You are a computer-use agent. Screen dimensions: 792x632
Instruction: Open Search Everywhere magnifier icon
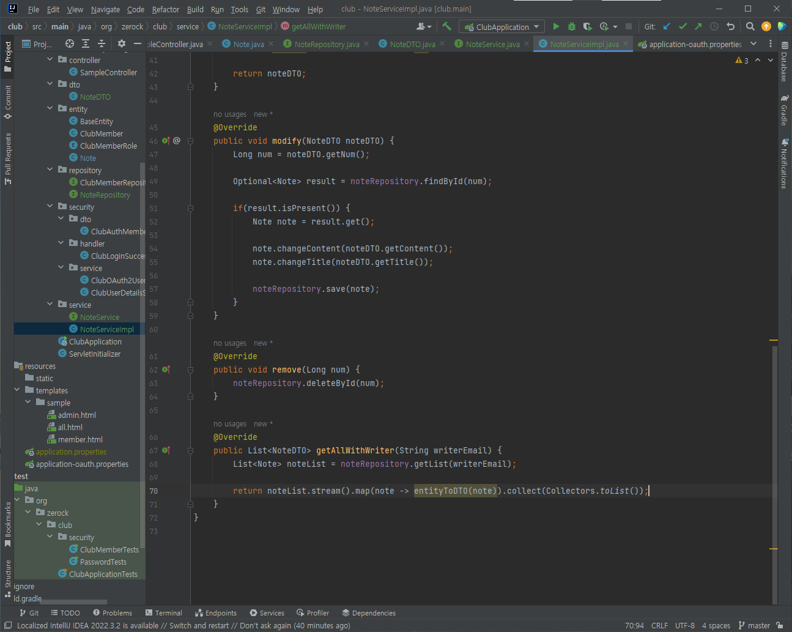coord(750,26)
